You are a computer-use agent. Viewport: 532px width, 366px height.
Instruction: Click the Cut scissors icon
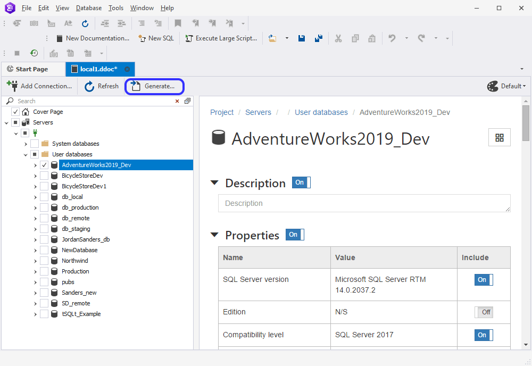[x=338, y=38]
